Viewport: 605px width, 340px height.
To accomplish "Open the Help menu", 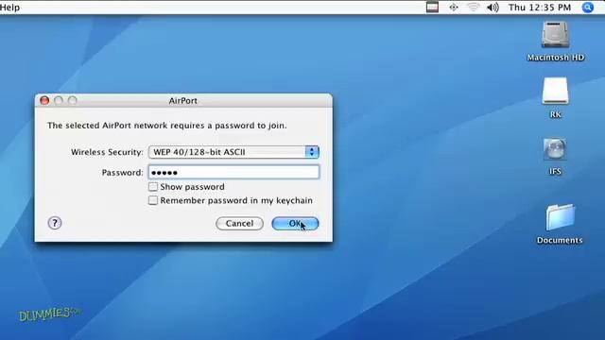I will tap(9, 8).
